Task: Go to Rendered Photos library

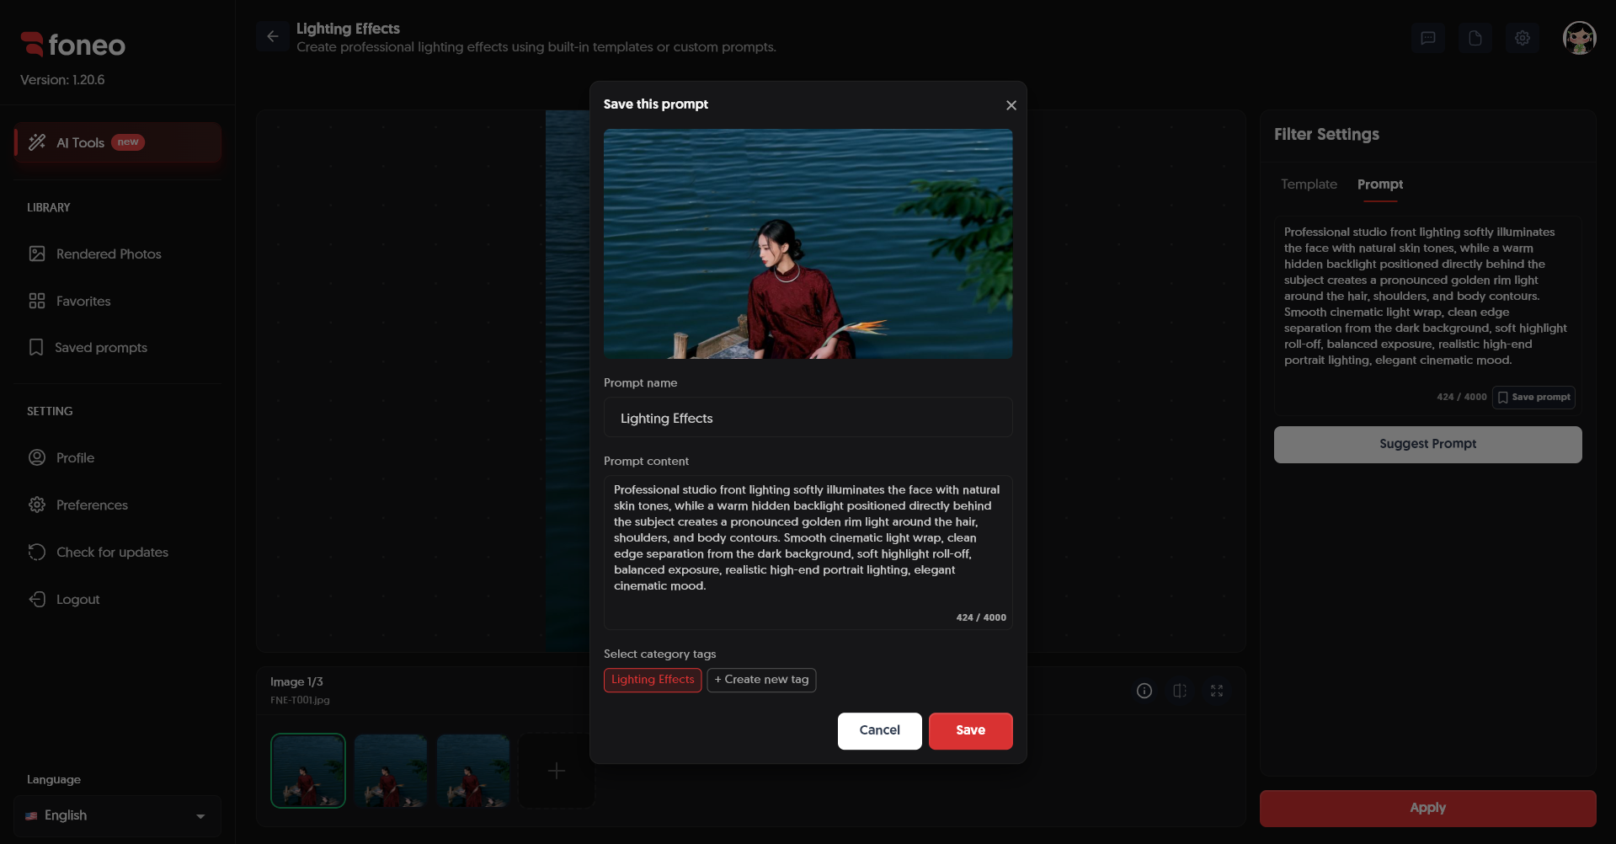Action: click(x=118, y=254)
